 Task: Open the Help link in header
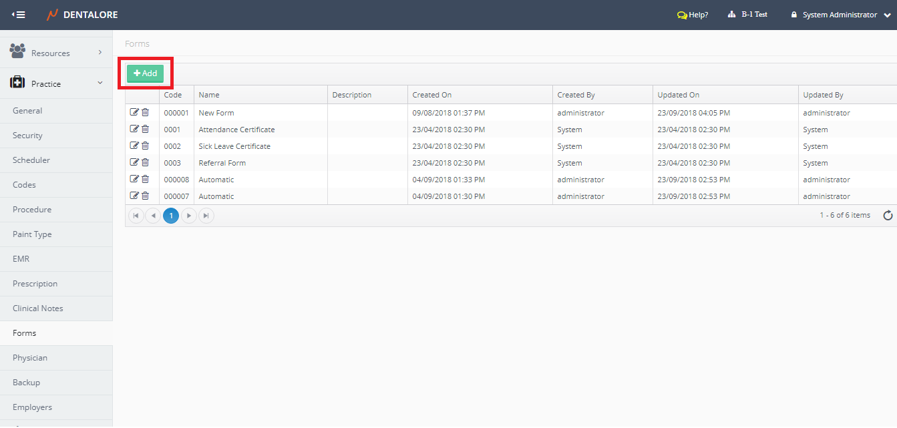coord(693,15)
